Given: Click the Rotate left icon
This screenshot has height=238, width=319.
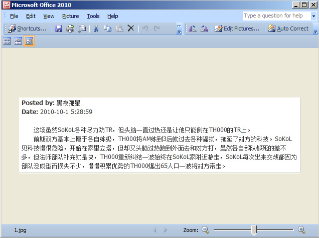Looking at the screenshot, I should pyautogui.click(x=193, y=28).
